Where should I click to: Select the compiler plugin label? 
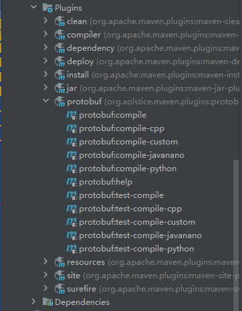pyautogui.click(x=84, y=35)
